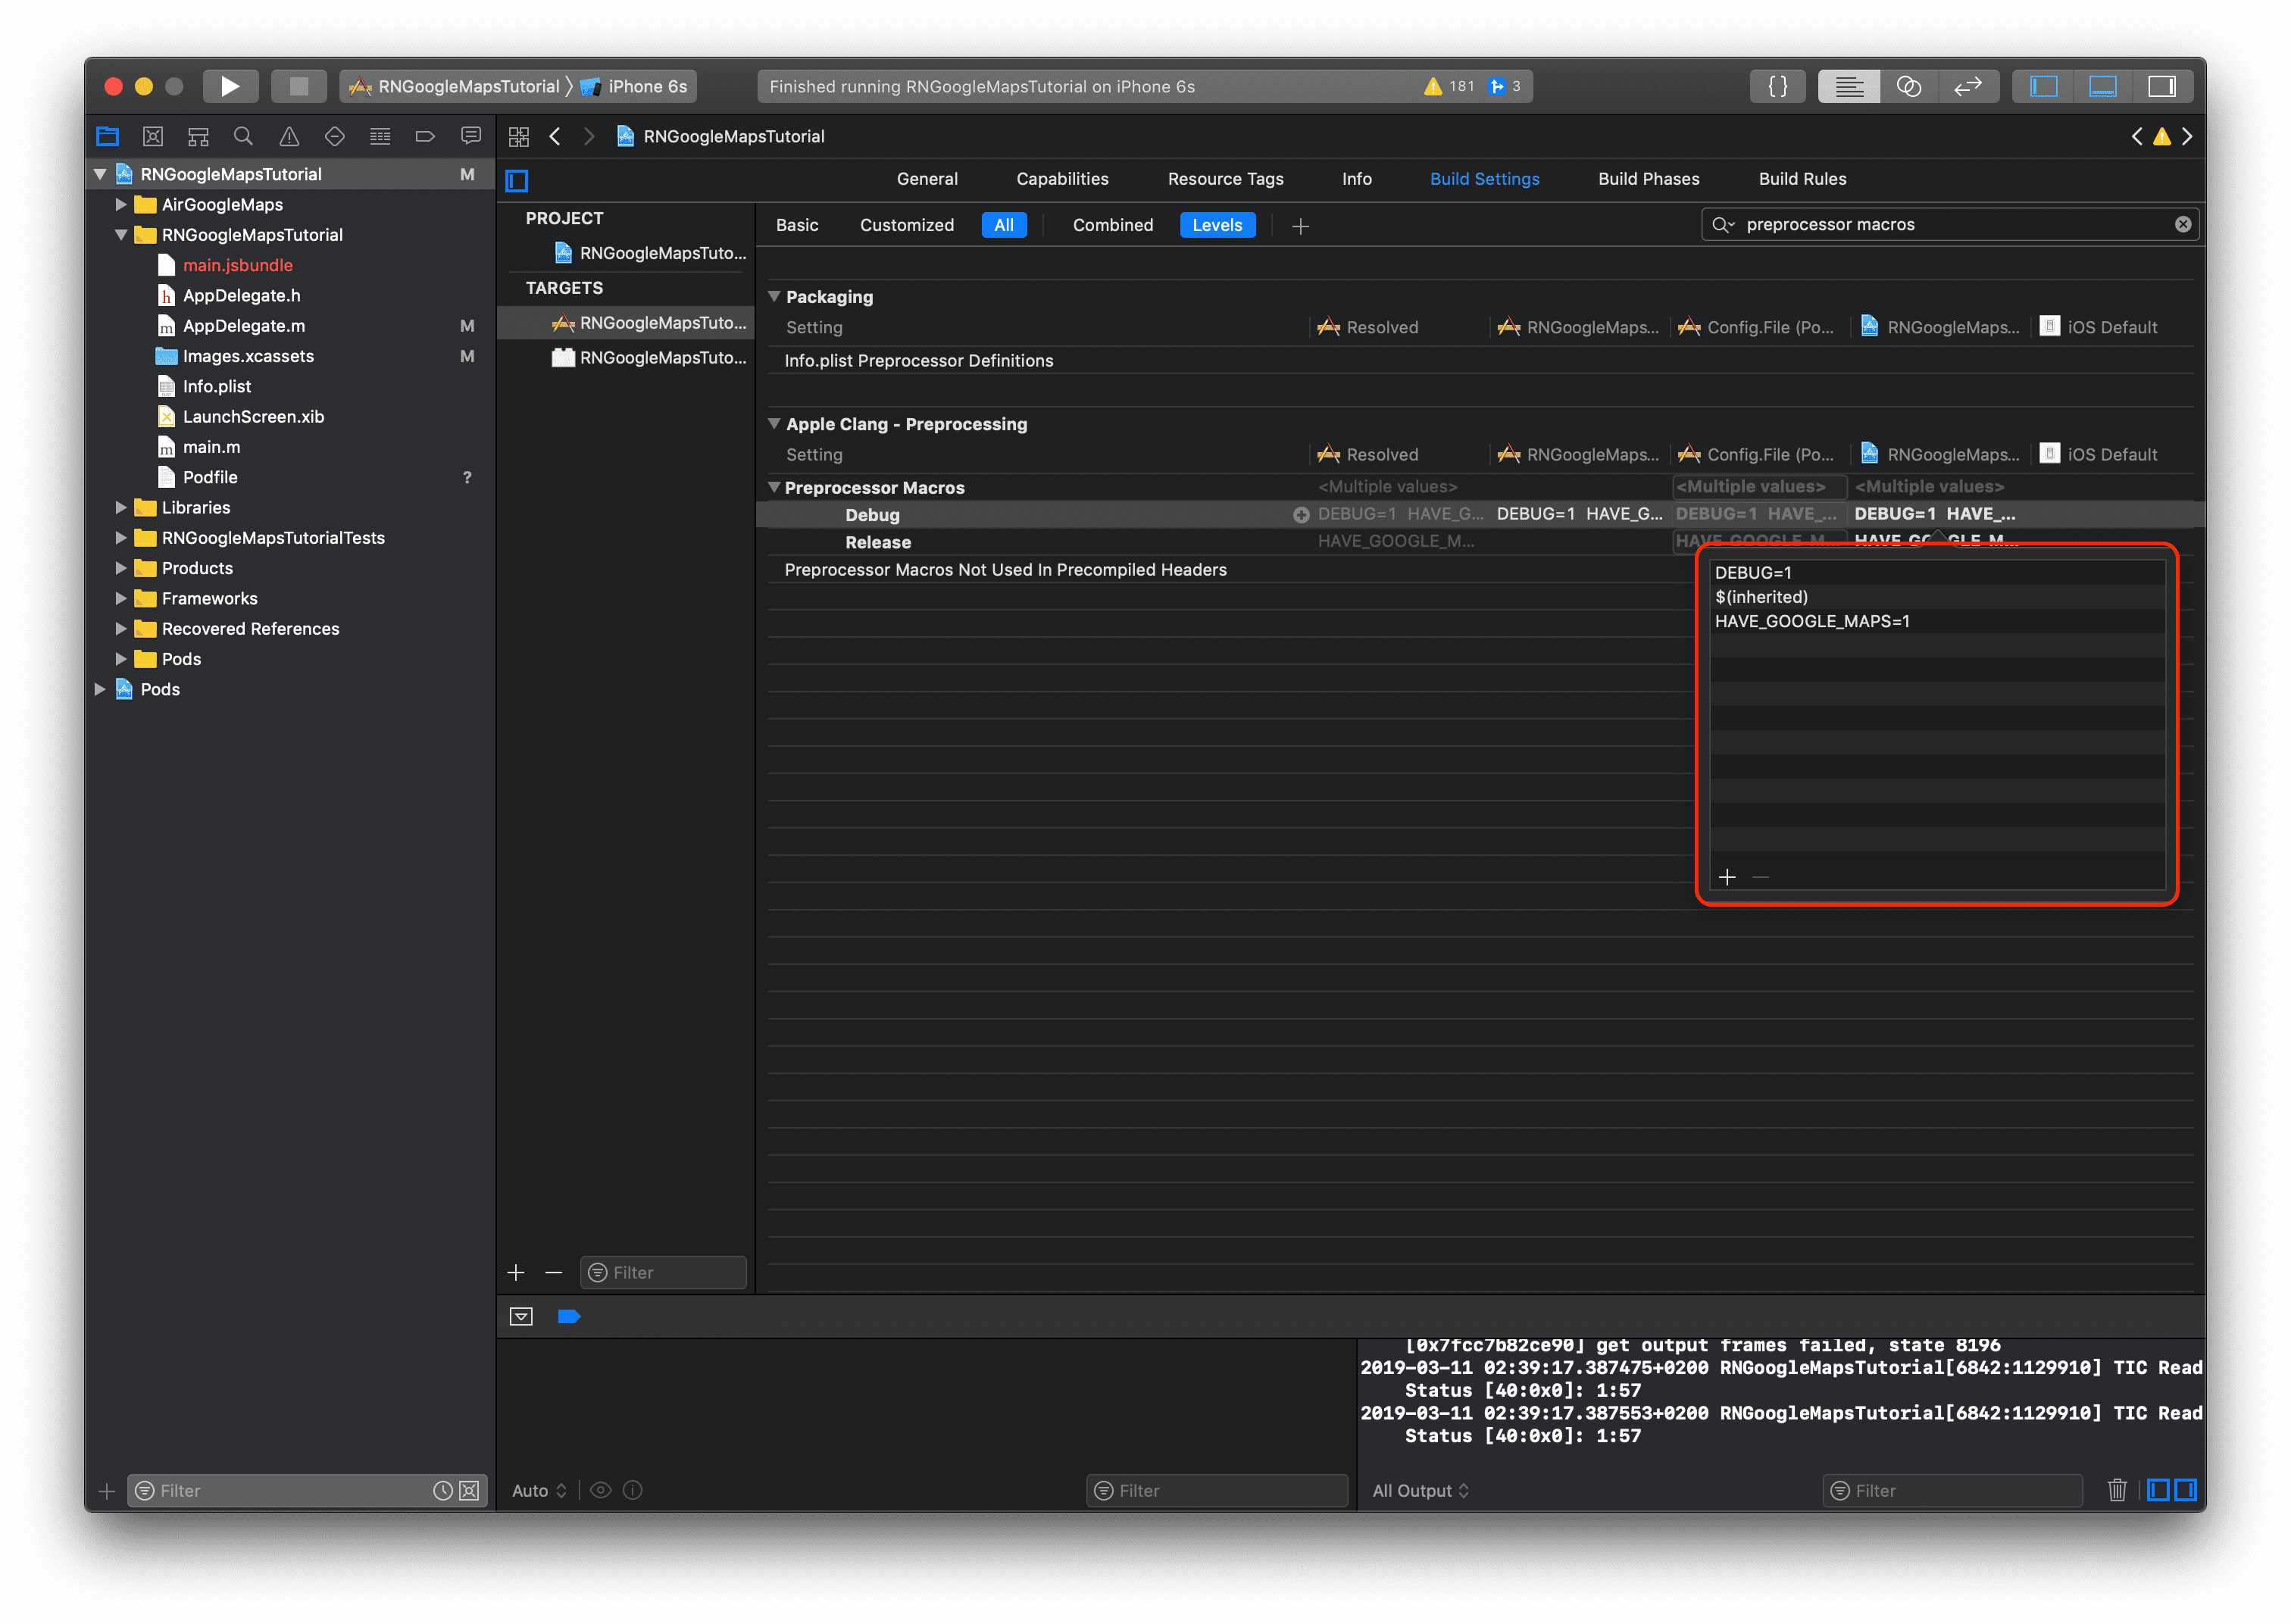Go forward in editor history
Image resolution: width=2291 pixels, height=1624 pixels.
(589, 137)
